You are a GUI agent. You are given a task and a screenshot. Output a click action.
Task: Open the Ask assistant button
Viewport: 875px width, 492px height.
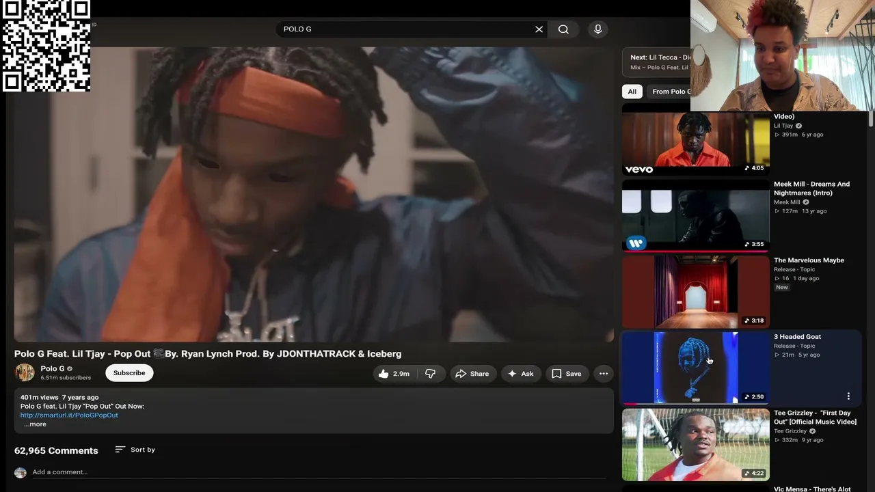pos(520,374)
